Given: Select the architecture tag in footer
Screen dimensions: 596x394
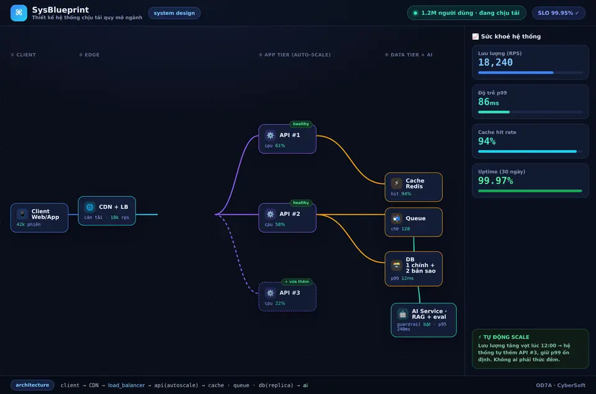Looking at the screenshot, I should [x=32, y=385].
